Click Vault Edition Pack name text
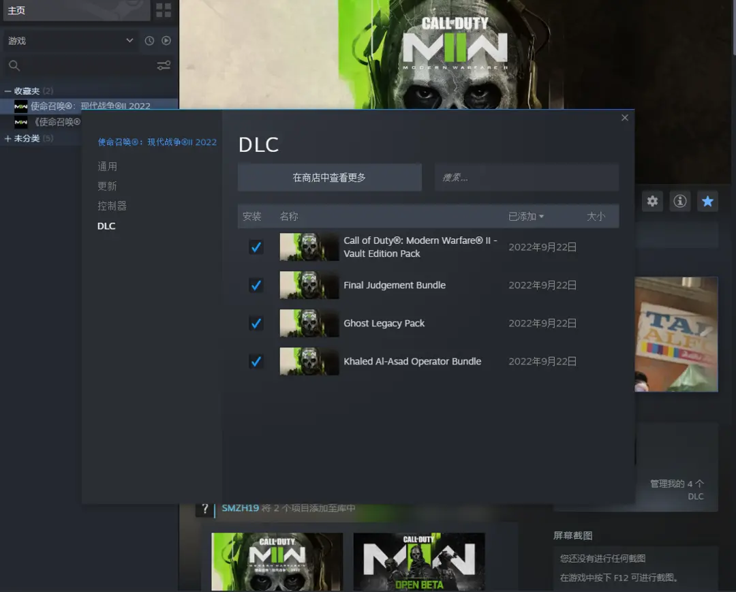Image resolution: width=736 pixels, height=592 pixels. click(x=420, y=247)
